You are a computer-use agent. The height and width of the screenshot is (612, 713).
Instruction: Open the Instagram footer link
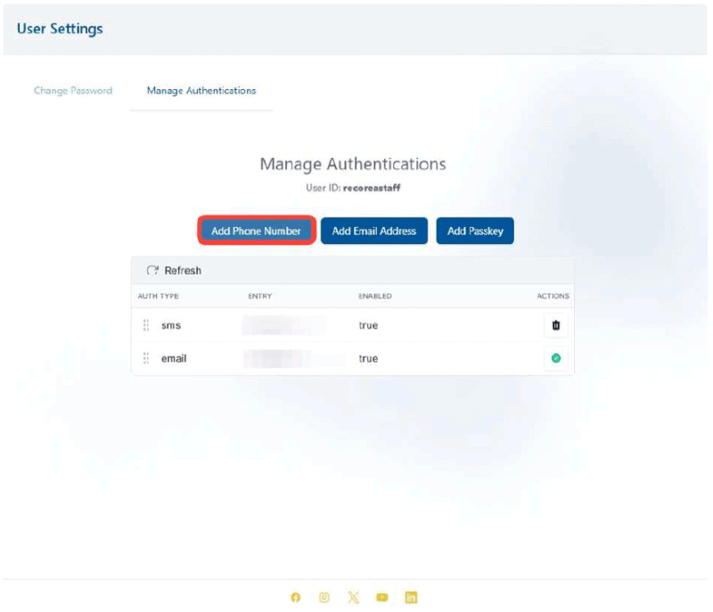(324, 598)
